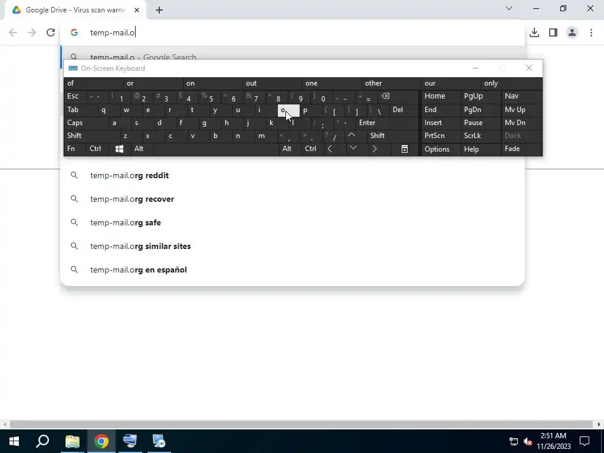The width and height of the screenshot is (604, 453).
Task: Choose 'or' word prediction
Action: pyautogui.click(x=153, y=83)
